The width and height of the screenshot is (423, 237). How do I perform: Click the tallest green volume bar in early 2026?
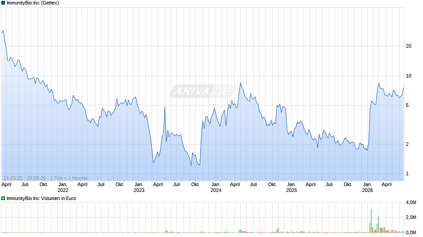(371, 221)
